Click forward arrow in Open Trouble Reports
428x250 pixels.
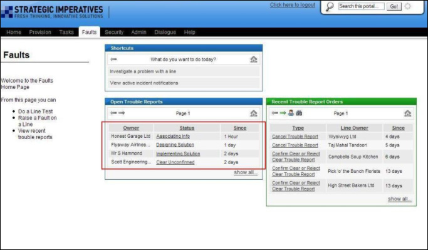tap(122, 113)
